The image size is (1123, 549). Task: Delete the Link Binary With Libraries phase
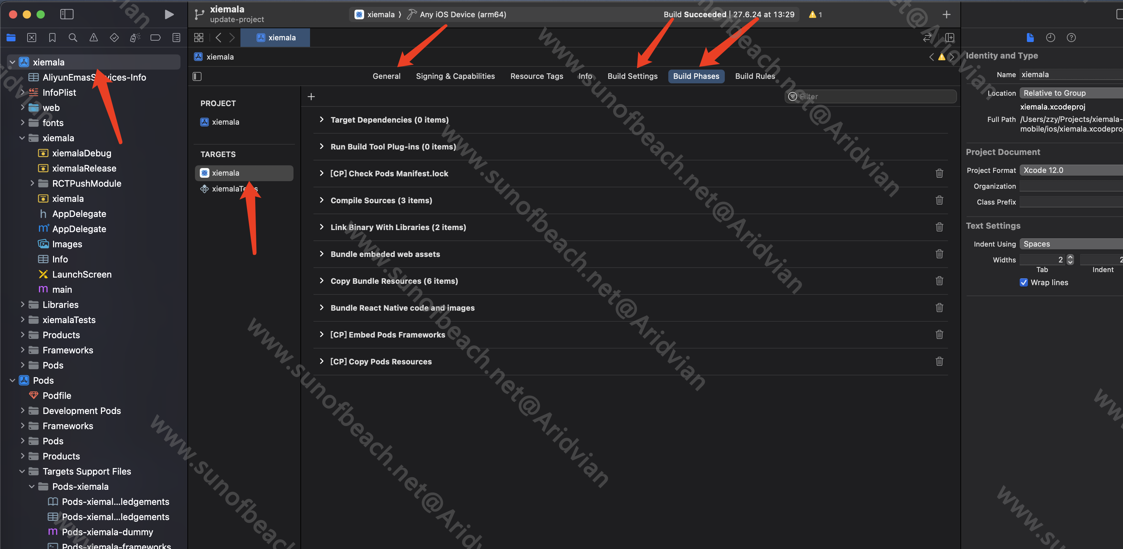(939, 227)
